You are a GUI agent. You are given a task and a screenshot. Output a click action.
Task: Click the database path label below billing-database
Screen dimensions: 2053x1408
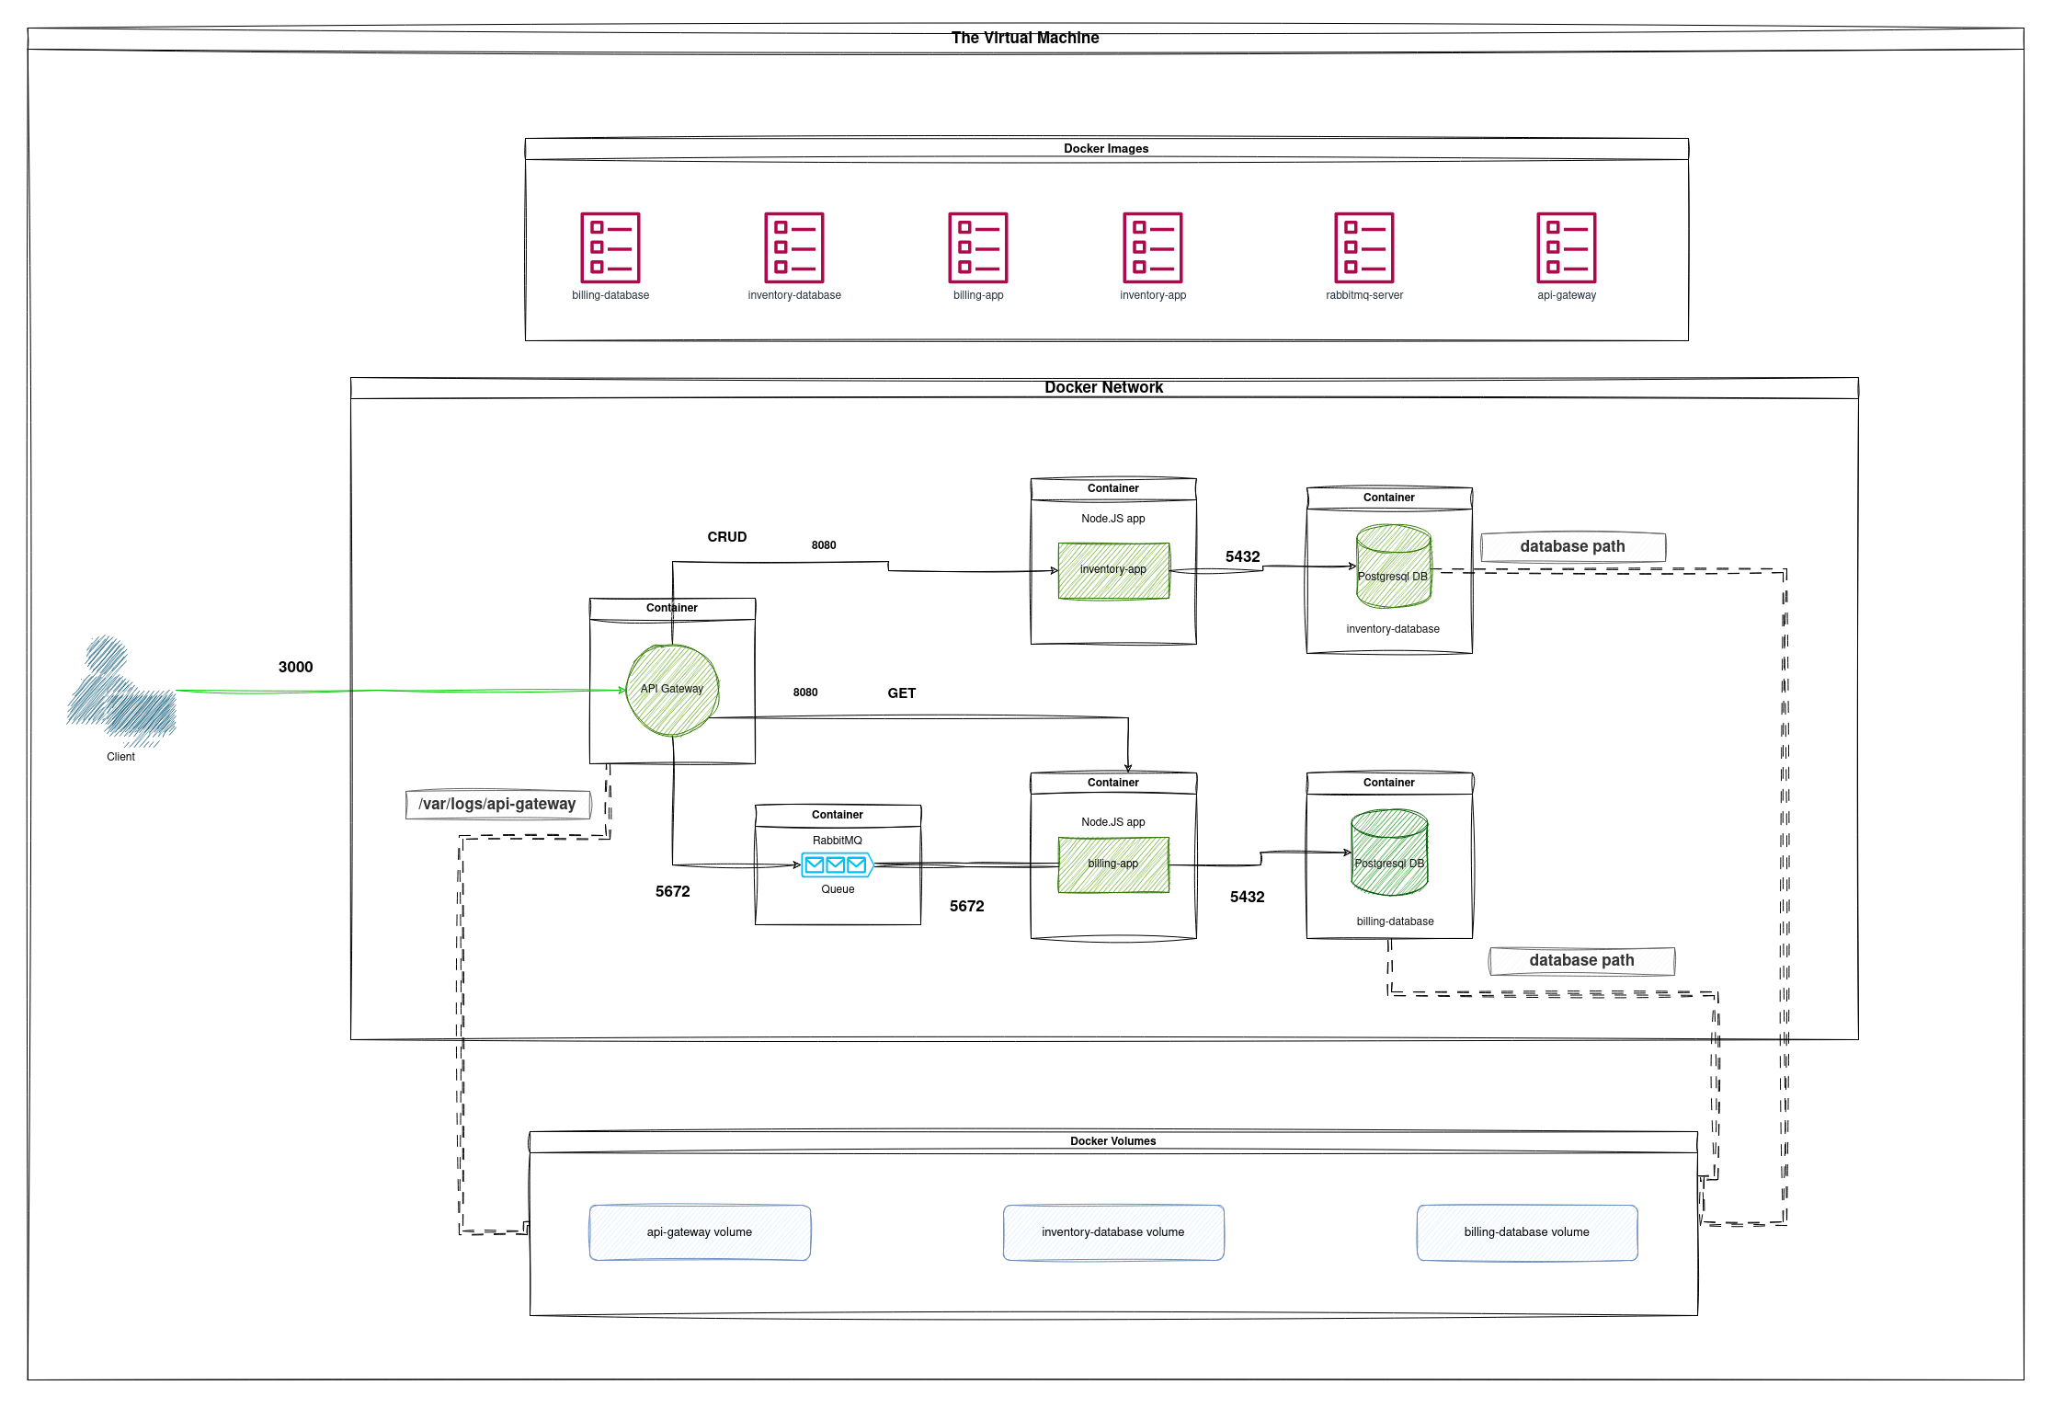pyautogui.click(x=1582, y=960)
